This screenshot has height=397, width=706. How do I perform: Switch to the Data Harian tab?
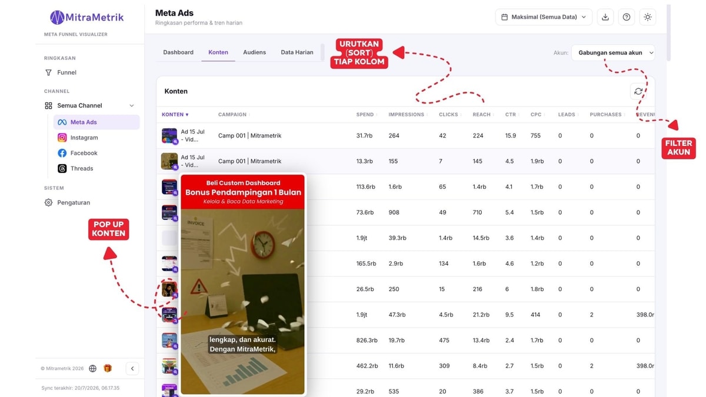(x=297, y=52)
